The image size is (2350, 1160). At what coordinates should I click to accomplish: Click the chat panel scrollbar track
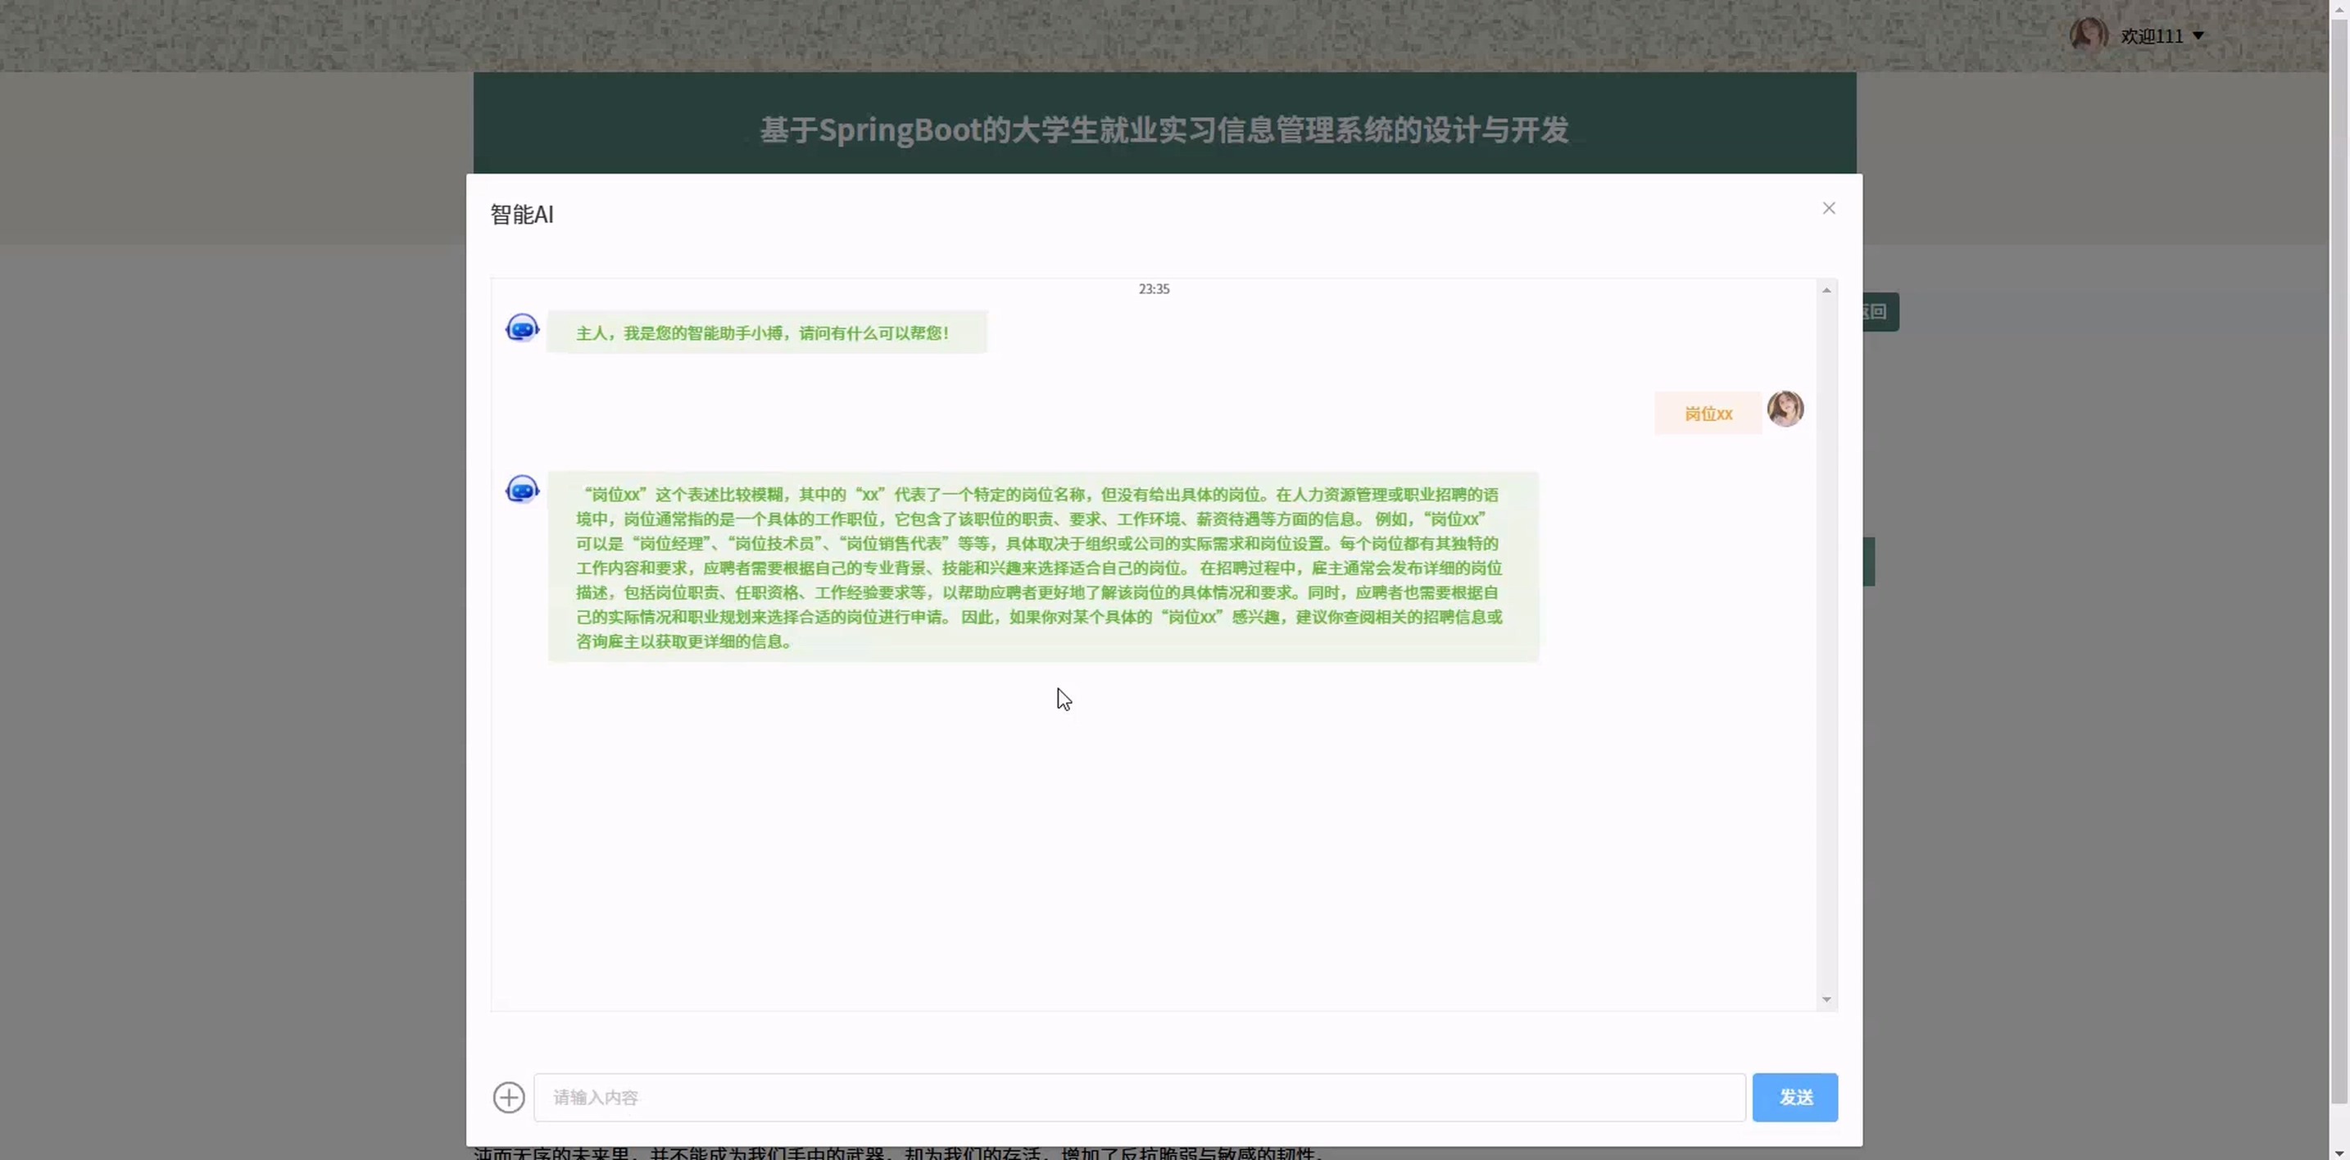coord(1826,638)
